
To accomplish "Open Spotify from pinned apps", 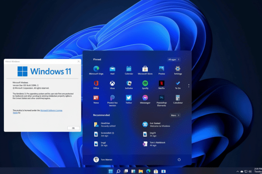I will (145, 85).
